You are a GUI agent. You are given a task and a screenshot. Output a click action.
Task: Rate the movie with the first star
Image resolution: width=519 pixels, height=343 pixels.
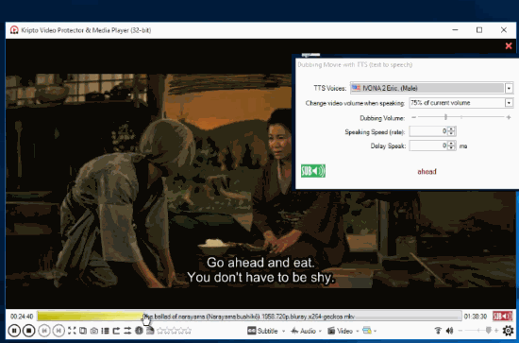159,331
